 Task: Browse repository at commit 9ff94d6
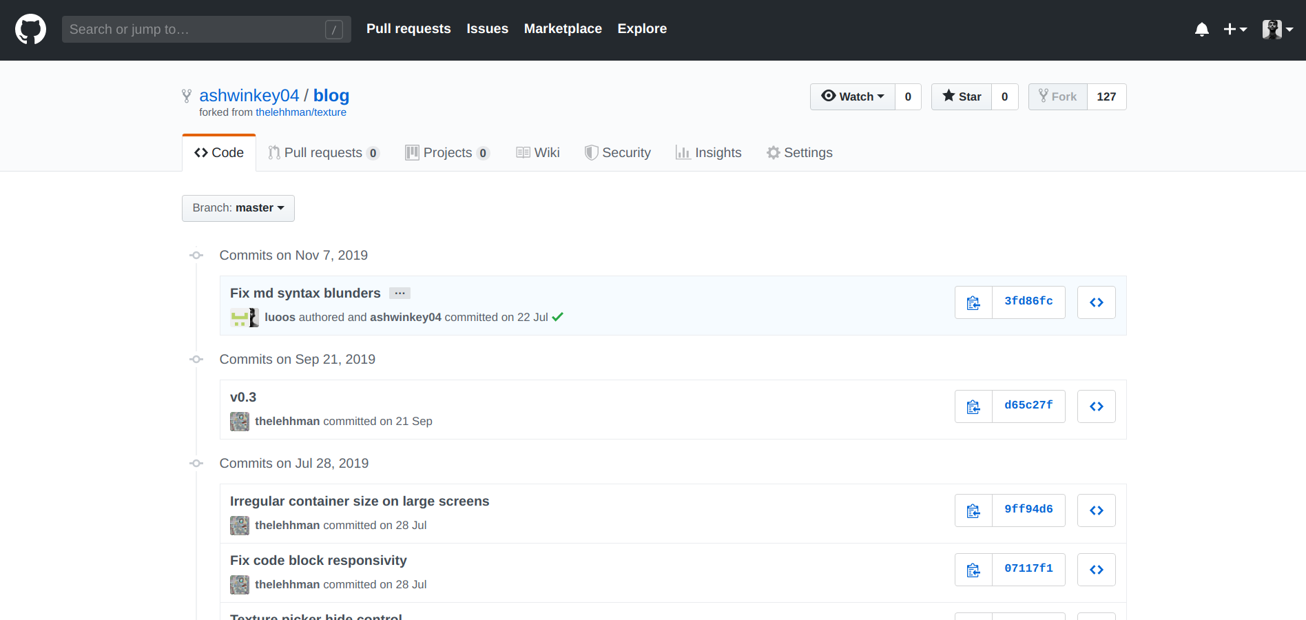[x=1097, y=510]
